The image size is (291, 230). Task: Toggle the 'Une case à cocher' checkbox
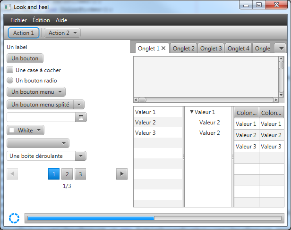pyautogui.click(x=10, y=70)
